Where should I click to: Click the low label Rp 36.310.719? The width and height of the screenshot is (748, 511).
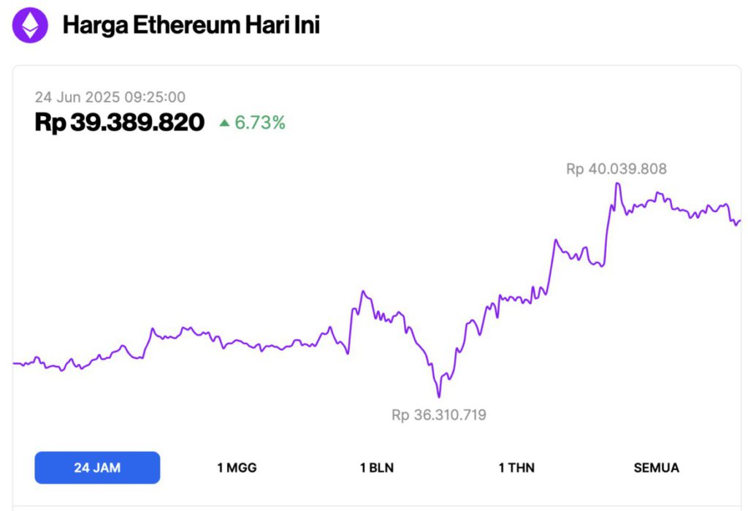pos(439,415)
